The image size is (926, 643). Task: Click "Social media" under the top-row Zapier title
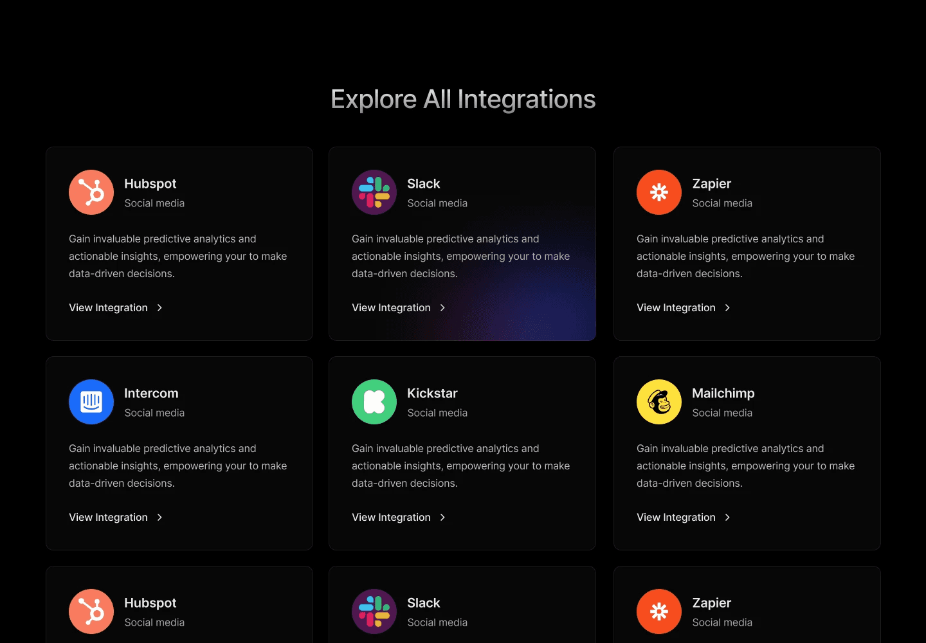(722, 203)
